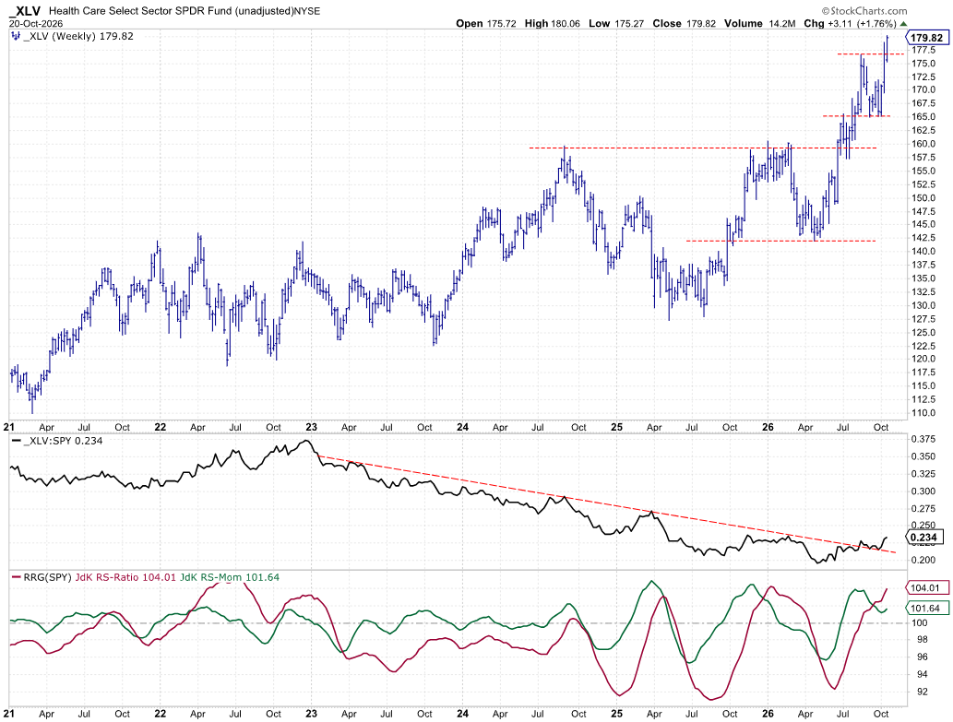Click the 165.0 price axis label
Viewport: 953px width, 722px height.
click(923, 116)
